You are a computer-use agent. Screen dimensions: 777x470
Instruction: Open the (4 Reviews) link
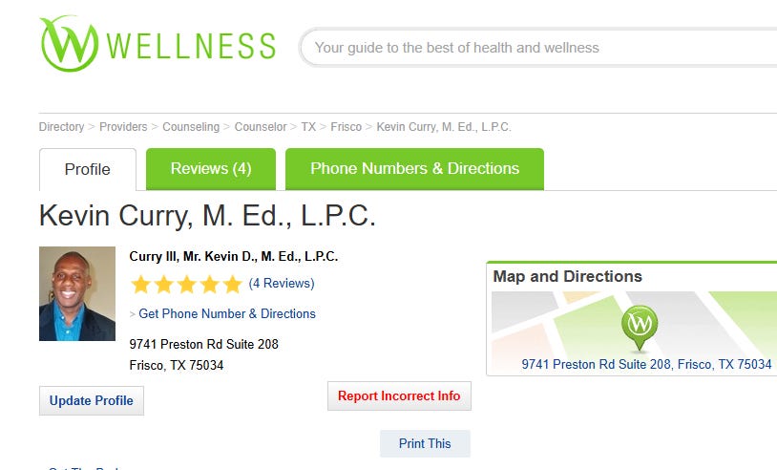pyautogui.click(x=282, y=283)
